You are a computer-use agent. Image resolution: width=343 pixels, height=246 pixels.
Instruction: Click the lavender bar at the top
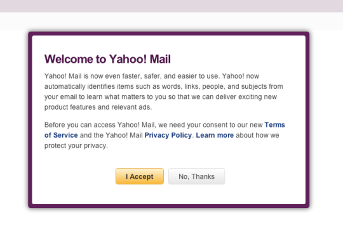tap(171, 6)
